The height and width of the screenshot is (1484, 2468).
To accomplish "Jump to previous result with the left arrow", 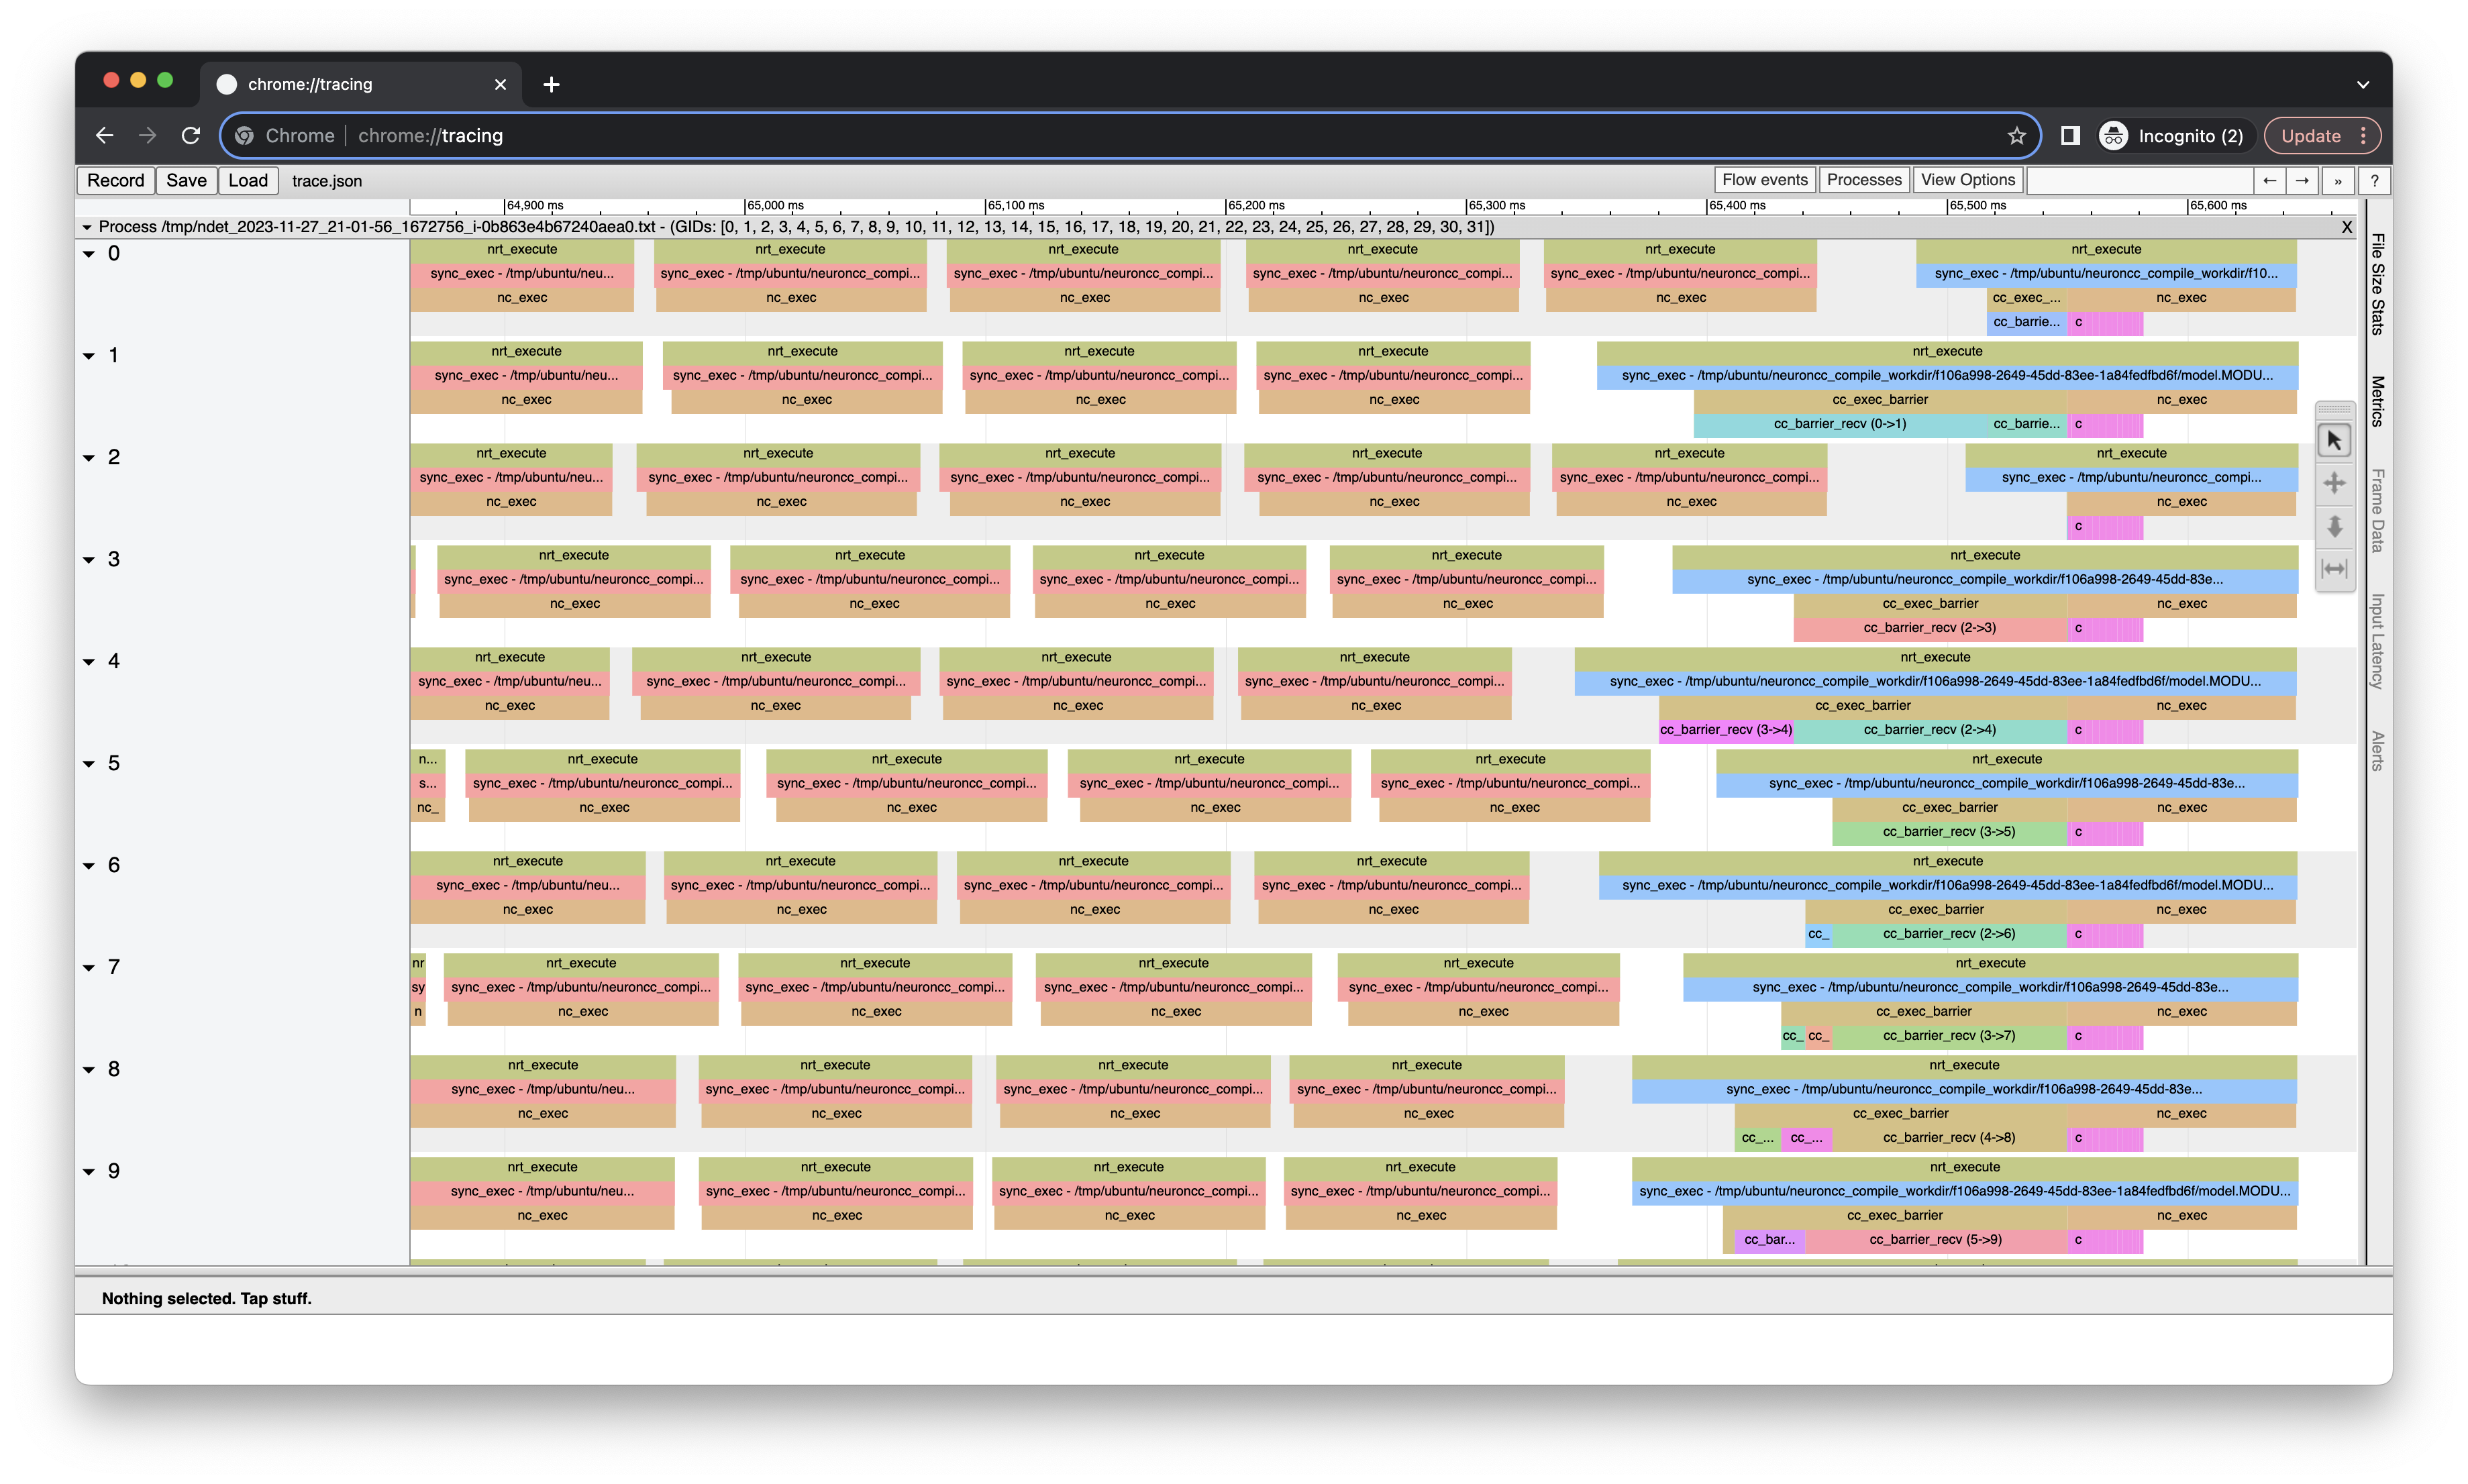I will coord(2271,180).
